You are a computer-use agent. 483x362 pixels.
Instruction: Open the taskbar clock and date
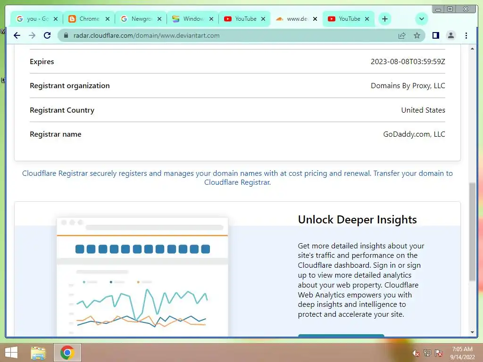coord(462,353)
